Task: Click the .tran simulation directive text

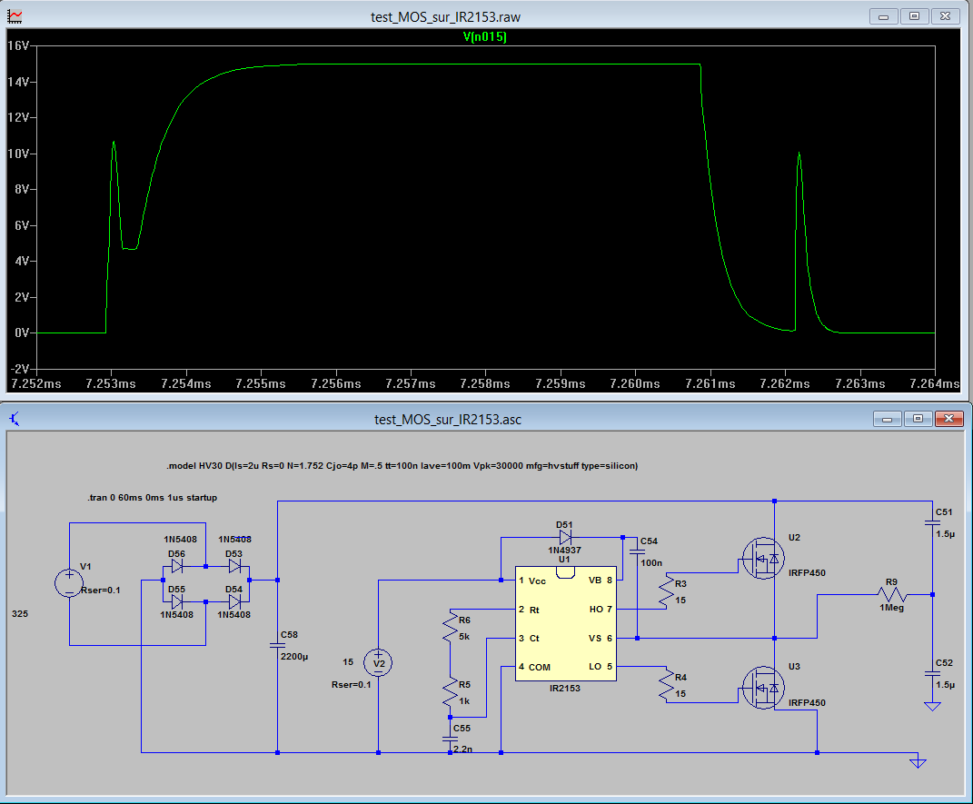Action: click(x=146, y=498)
